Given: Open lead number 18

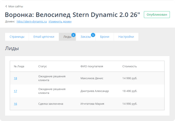Looking at the screenshot, I should 15,78.
